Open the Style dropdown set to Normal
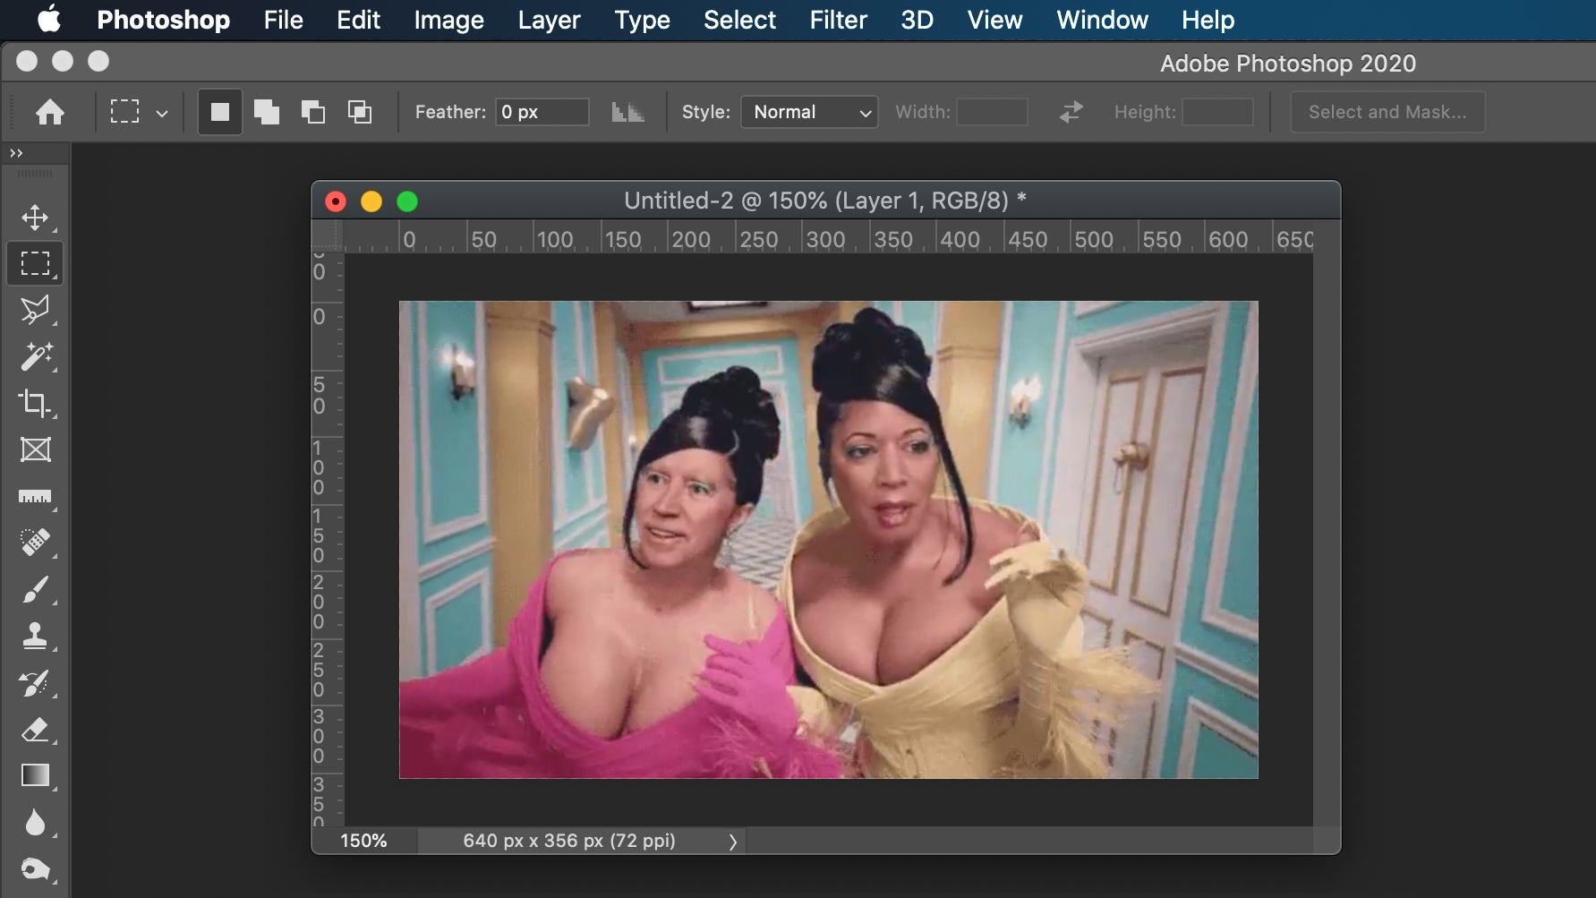The width and height of the screenshot is (1596, 898). point(809,112)
